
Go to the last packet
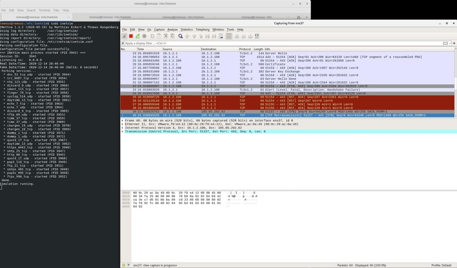point(214,36)
